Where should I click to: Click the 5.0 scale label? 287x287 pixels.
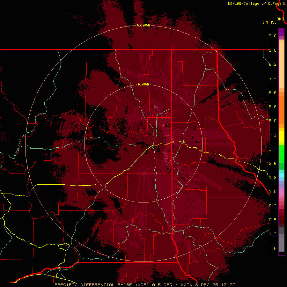click(273, 121)
